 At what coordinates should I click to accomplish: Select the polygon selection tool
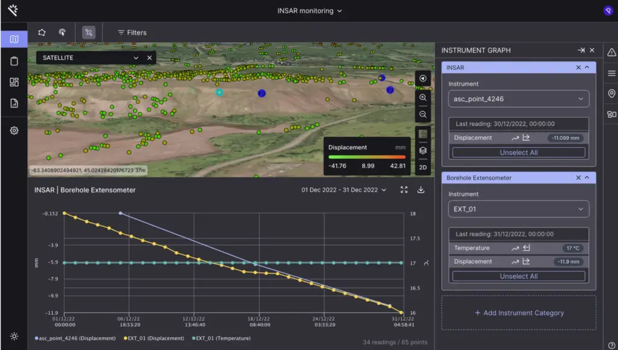pyautogui.click(x=42, y=33)
